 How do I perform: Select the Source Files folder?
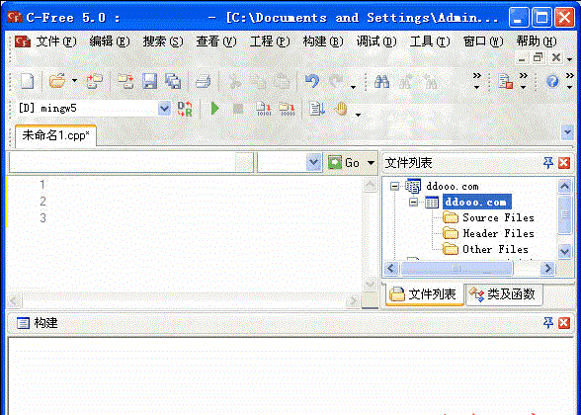[489, 217]
